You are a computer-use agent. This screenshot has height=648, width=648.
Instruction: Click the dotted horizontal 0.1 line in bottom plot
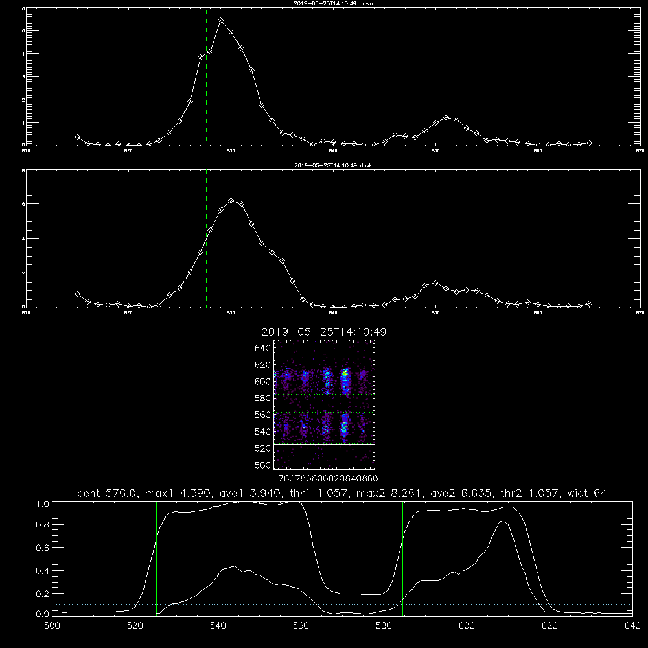click(x=342, y=605)
